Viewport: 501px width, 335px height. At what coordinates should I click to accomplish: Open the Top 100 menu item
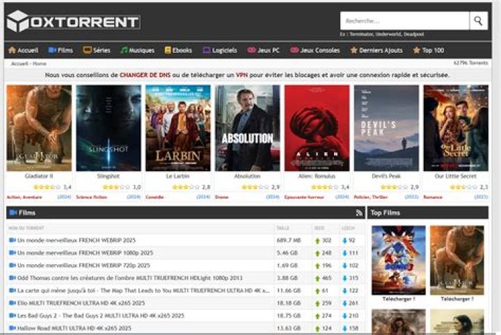pyautogui.click(x=429, y=50)
